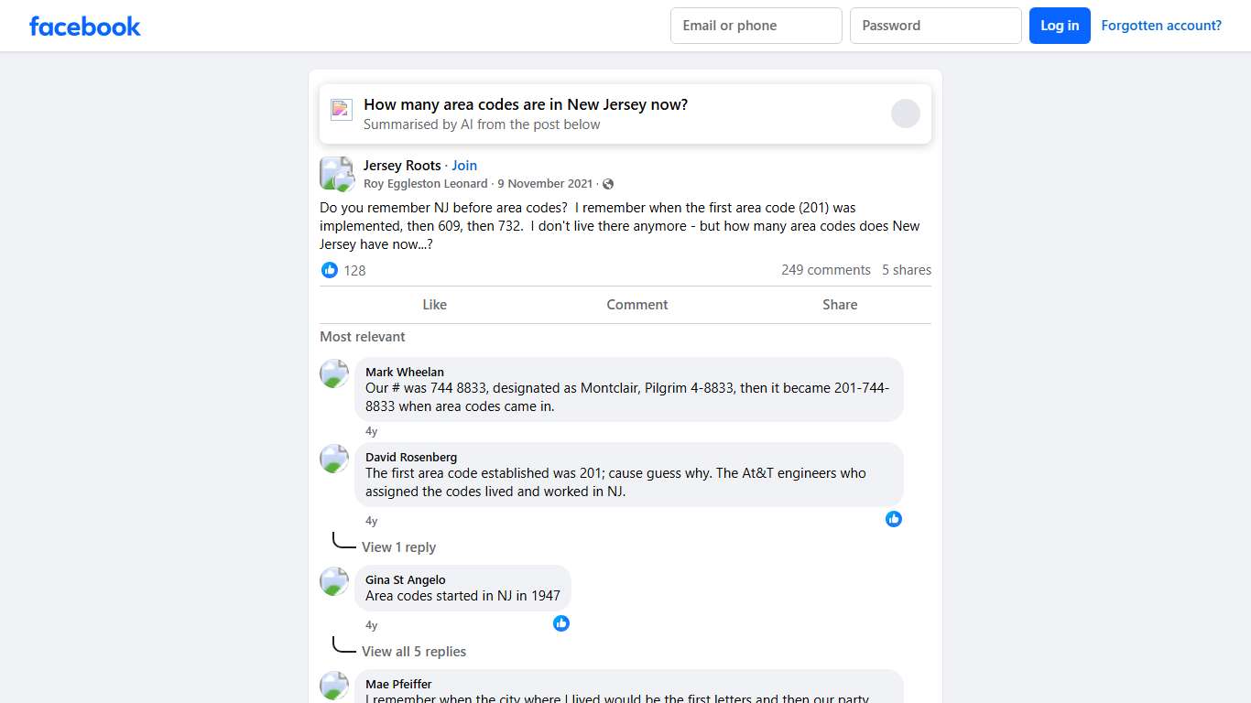Open the Most relevant comment sorting
Screen dimensions: 1251x703
click(363, 337)
